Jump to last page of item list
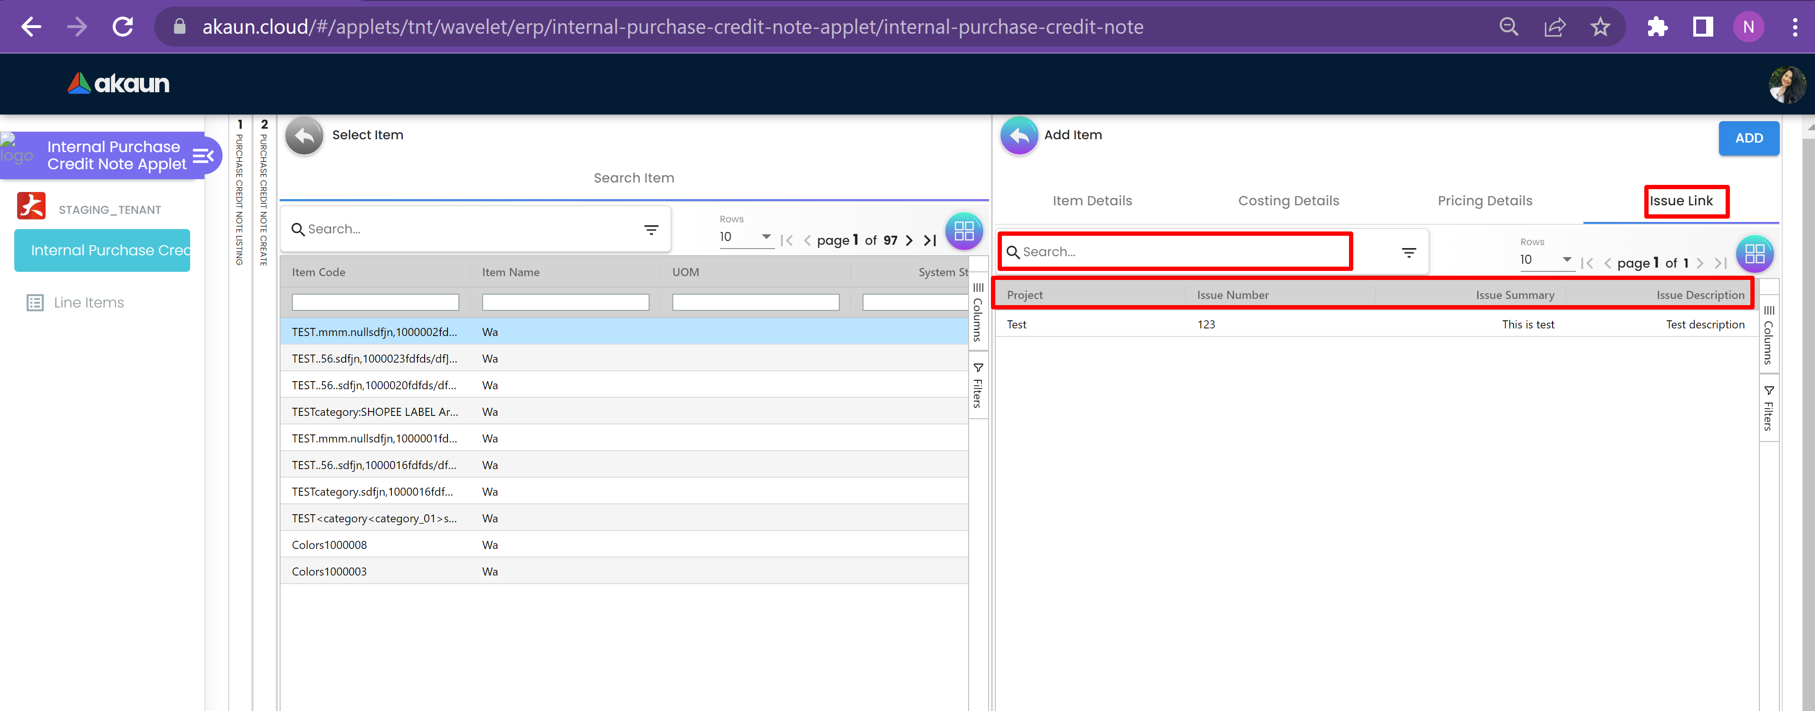This screenshot has height=711, width=1815. (930, 241)
